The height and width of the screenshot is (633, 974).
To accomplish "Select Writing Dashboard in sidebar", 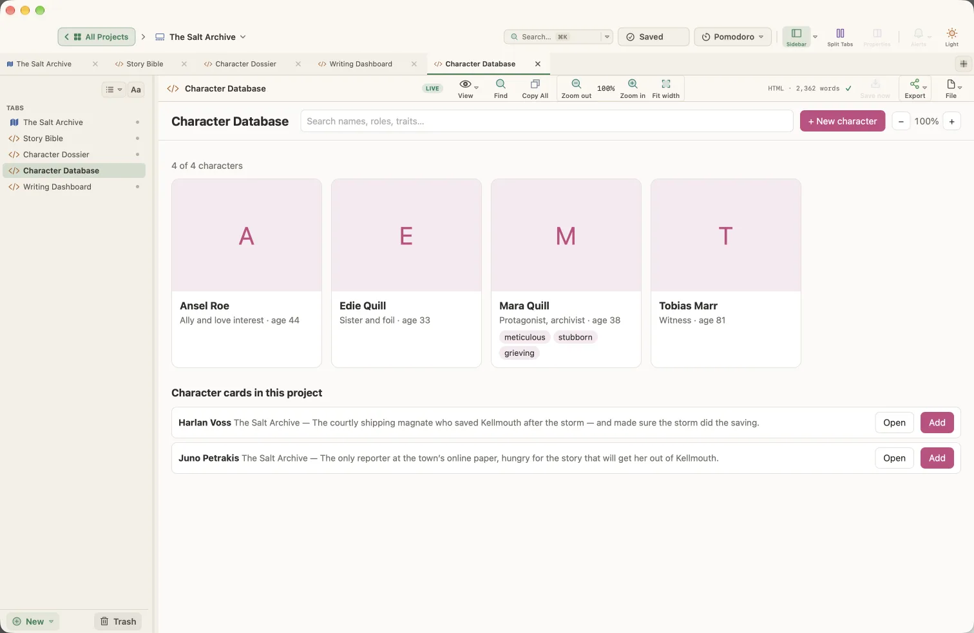I will (x=74, y=187).
